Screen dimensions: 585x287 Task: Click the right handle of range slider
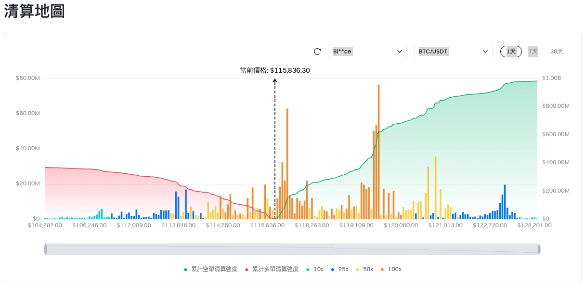(x=539, y=249)
